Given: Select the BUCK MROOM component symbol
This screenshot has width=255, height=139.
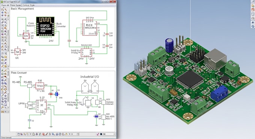Looking at the screenshot, I should pyautogui.click(x=90, y=27).
